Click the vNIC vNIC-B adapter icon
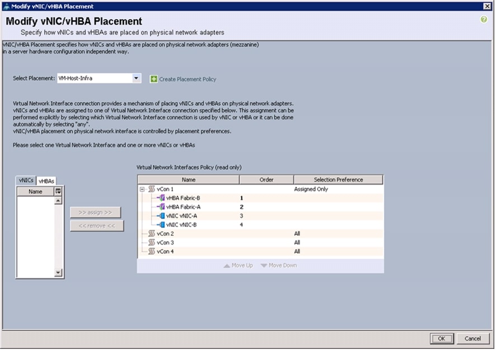The height and width of the screenshot is (359, 496). pos(161,225)
